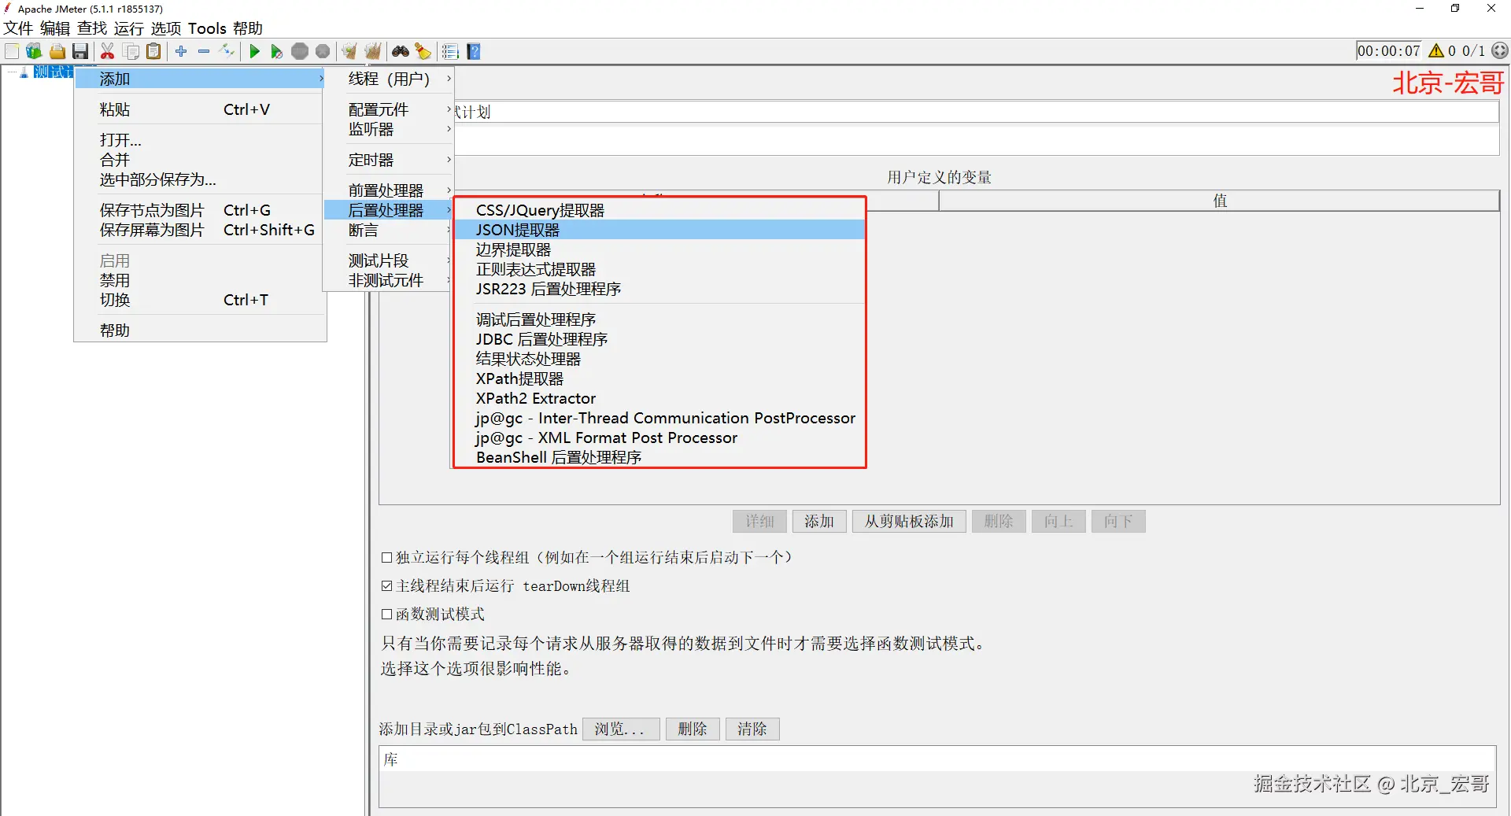Screen dimensions: 1511x816
Task: Click the thread status icon at top right
Action: tap(1500, 51)
